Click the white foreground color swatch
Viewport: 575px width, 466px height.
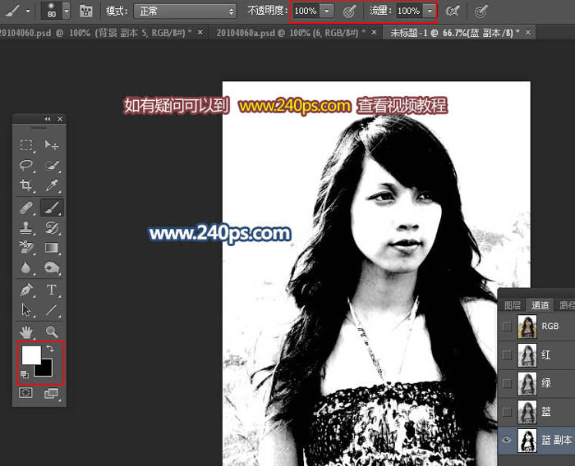tap(30, 354)
